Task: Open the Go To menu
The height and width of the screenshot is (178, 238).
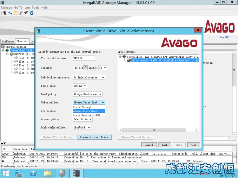Action: tap(18, 8)
